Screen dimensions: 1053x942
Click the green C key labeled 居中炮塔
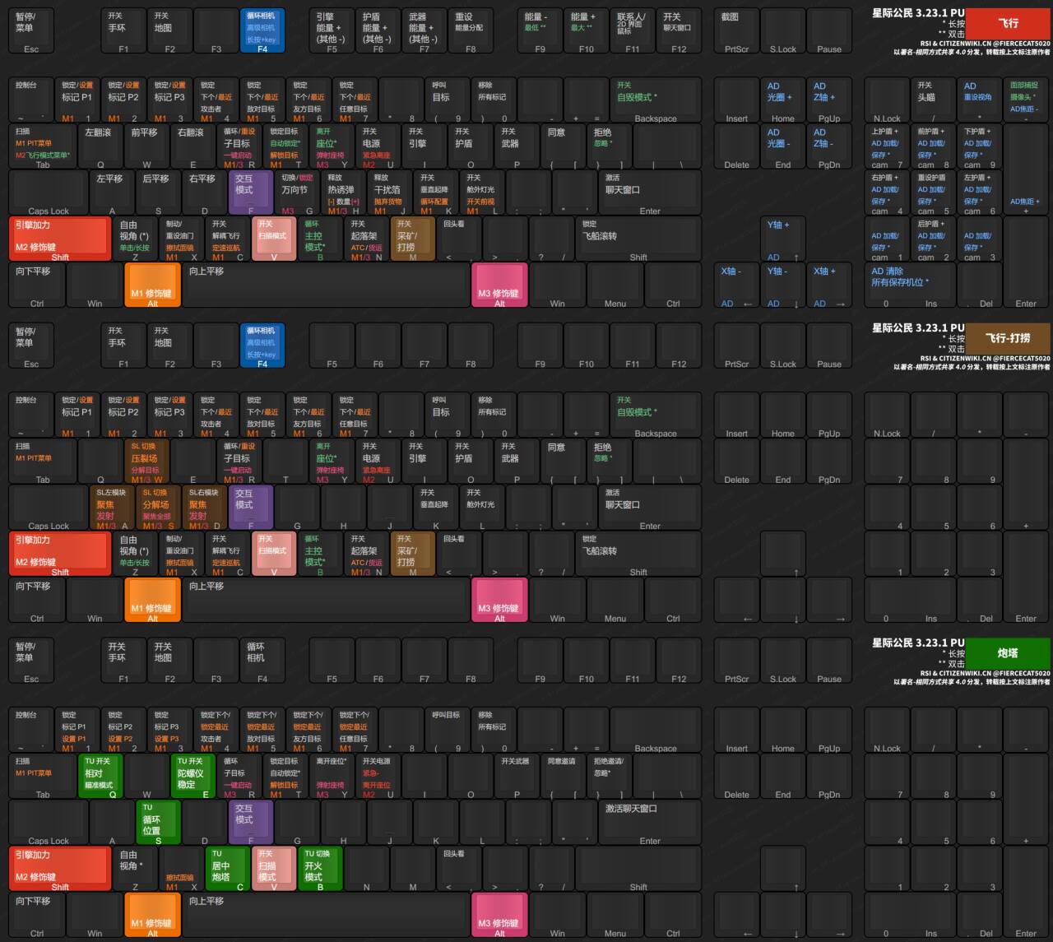click(x=228, y=870)
